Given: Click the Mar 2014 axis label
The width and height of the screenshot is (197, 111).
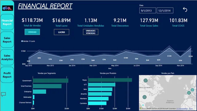Looking at the screenshot, I should tap(93, 66).
